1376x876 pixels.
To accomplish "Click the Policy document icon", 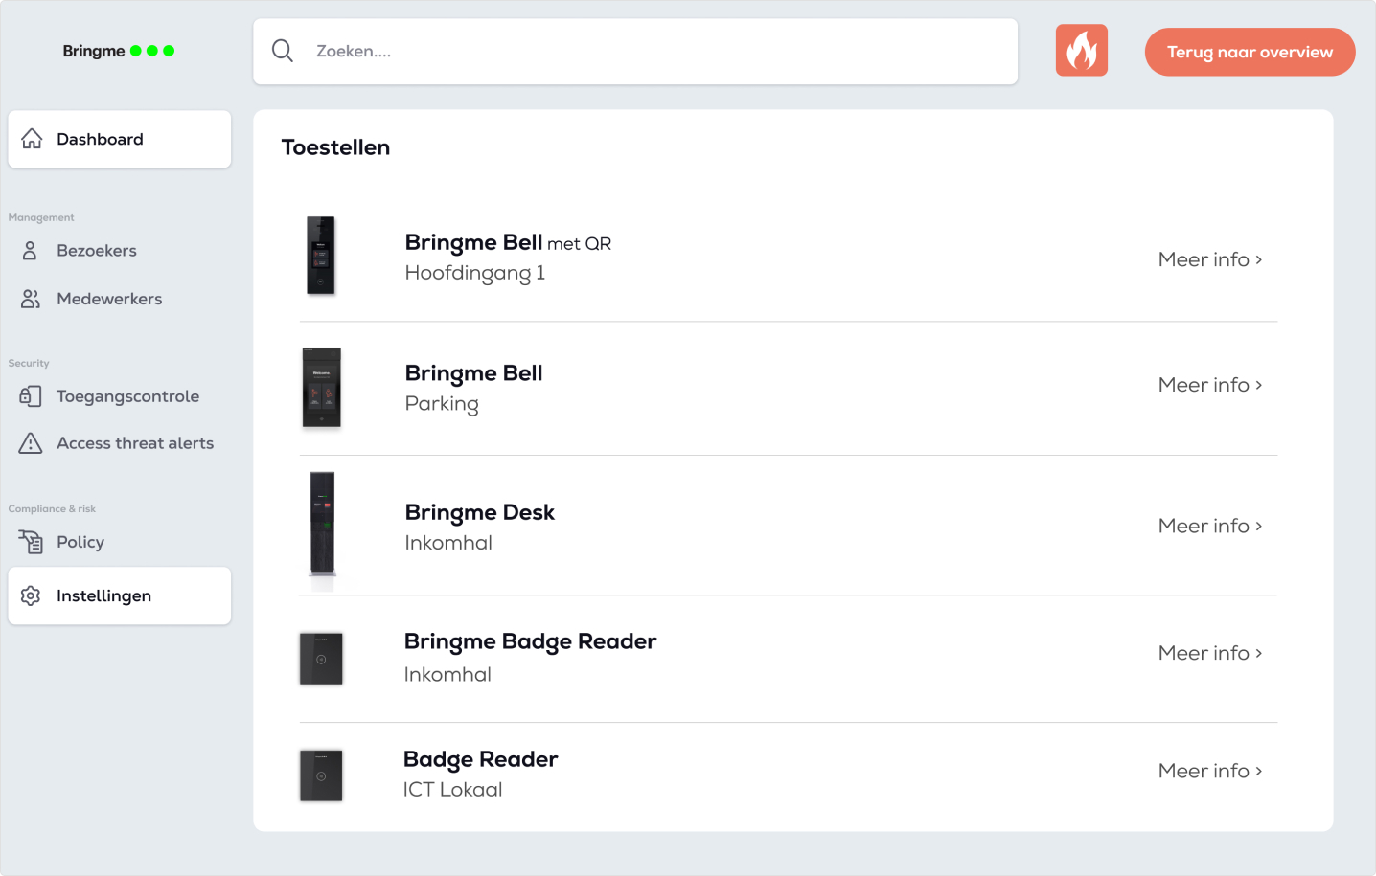I will [31, 542].
